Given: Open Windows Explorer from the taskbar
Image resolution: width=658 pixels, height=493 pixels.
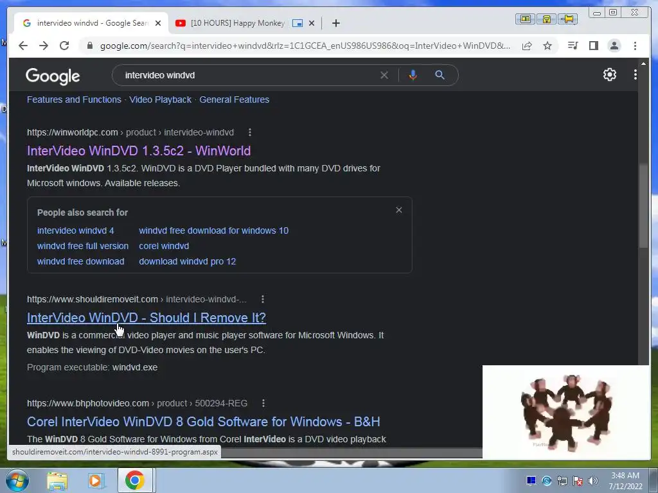Looking at the screenshot, I should 57,481.
